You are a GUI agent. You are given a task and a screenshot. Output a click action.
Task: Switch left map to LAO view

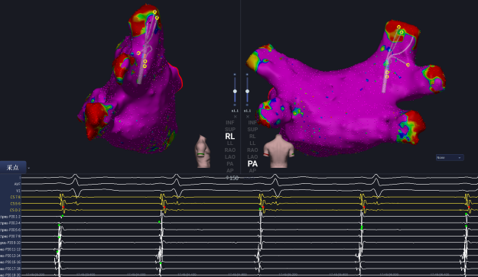tap(230, 157)
